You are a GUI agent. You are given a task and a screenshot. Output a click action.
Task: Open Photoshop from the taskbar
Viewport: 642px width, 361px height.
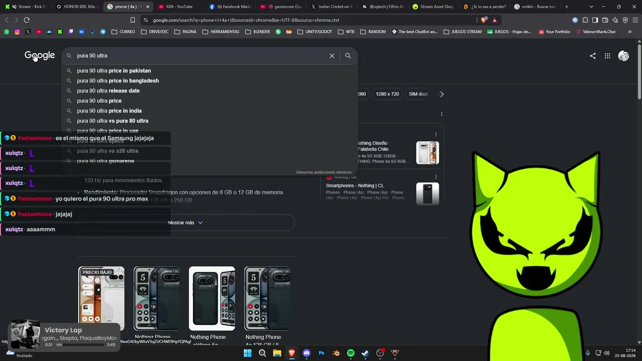point(322,353)
